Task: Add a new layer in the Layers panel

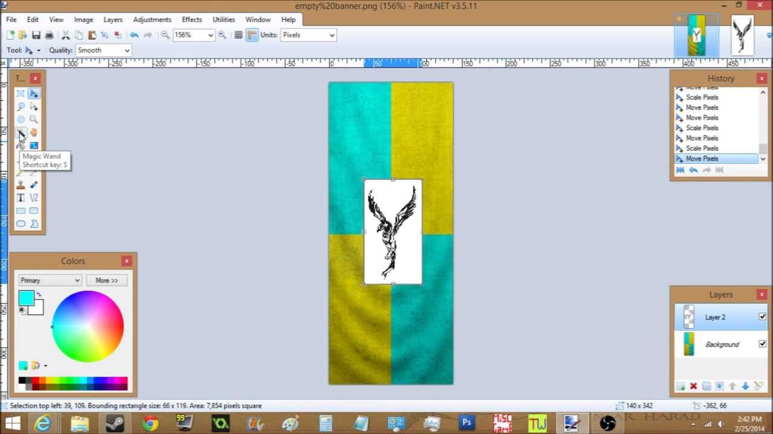Action: tap(681, 386)
